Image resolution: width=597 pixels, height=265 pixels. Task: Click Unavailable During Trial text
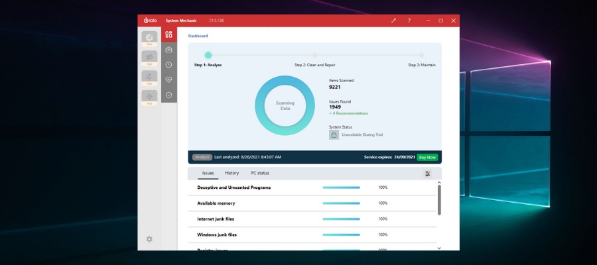362,134
